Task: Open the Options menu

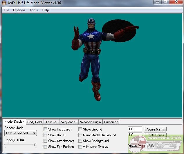Action: (19, 10)
